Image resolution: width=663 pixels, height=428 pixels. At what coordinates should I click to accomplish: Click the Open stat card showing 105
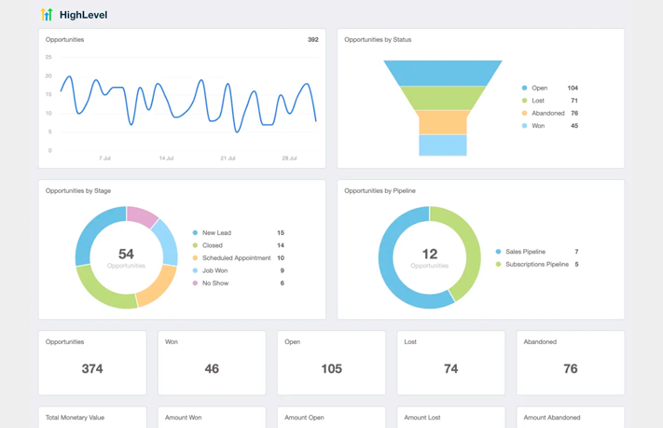pos(331,363)
